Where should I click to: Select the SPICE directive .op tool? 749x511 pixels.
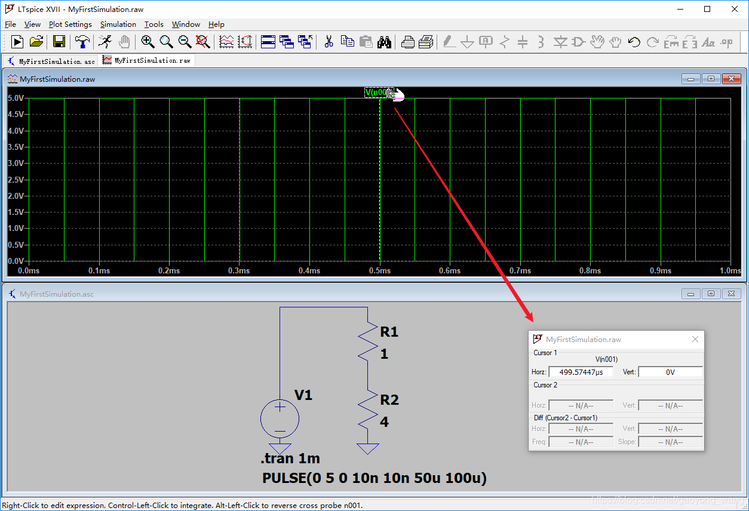click(x=726, y=42)
